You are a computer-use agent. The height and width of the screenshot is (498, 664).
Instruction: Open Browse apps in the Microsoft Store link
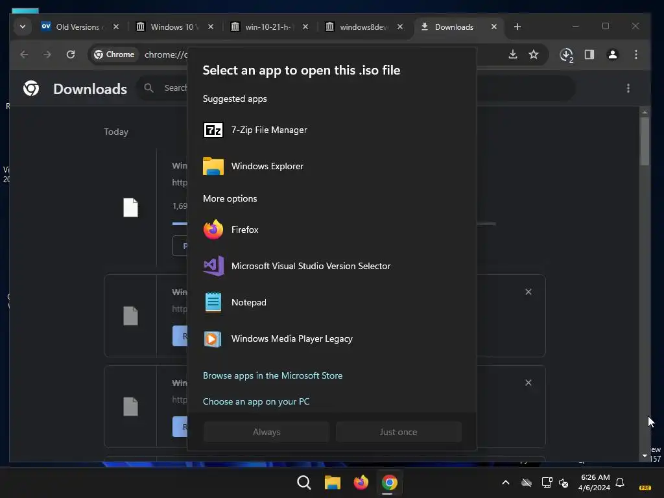(273, 375)
